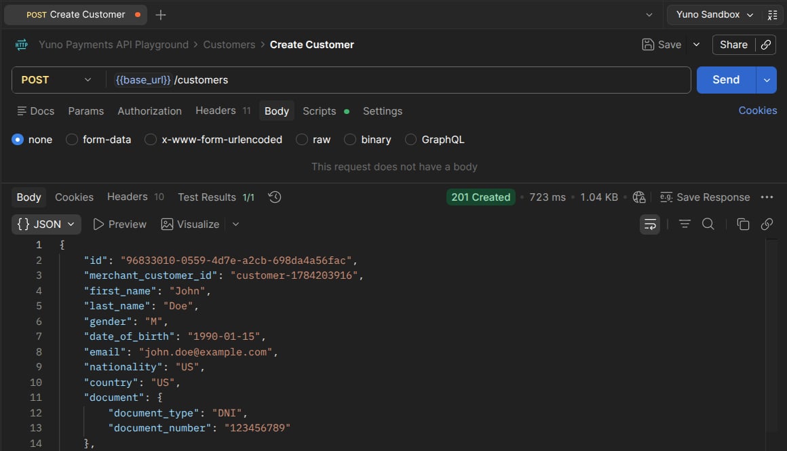Screen dimensions: 787x451
Task: Open Docs for this request
Action: (36, 111)
